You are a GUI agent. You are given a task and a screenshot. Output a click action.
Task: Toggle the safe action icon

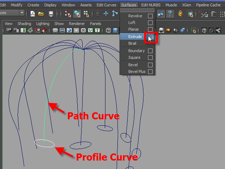coord(90,30)
